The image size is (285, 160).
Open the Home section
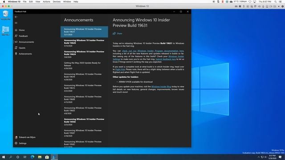(x=21, y=30)
